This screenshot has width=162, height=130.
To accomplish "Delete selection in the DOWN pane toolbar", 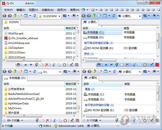I will [47, 65].
